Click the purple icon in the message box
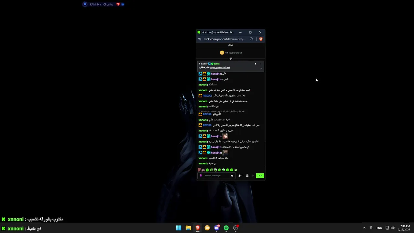Screen dimensions: 414x233 coord(201,175)
